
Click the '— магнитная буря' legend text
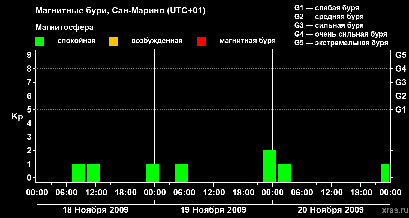[243, 41]
